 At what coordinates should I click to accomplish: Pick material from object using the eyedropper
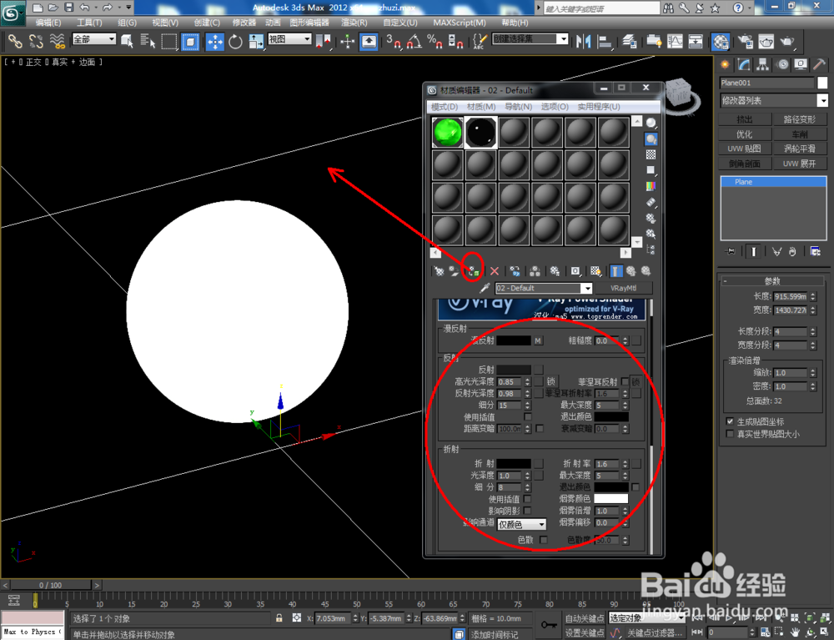484,289
